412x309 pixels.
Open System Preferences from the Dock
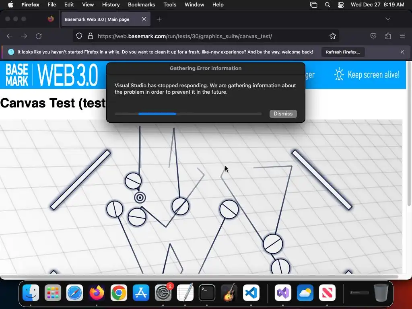163,293
